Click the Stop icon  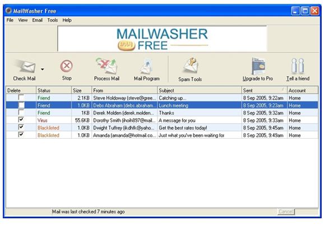pos(67,66)
